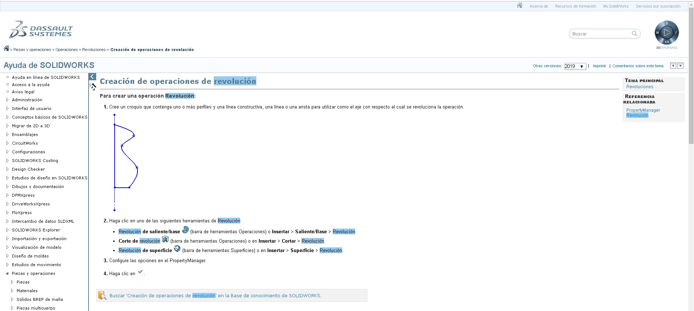Click the search magnifier icon

pos(634,34)
